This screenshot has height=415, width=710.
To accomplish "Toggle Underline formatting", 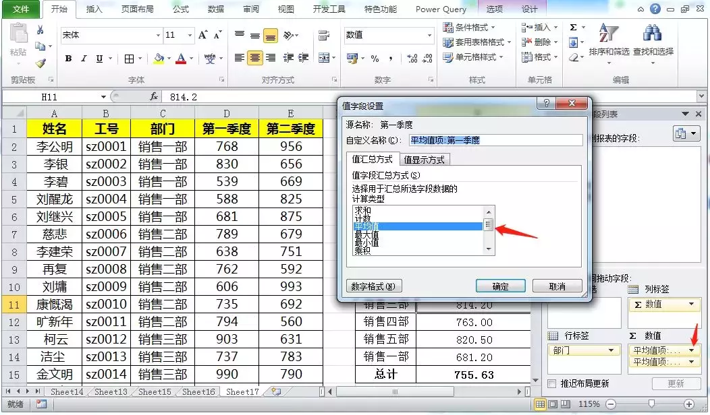I will click(x=99, y=59).
